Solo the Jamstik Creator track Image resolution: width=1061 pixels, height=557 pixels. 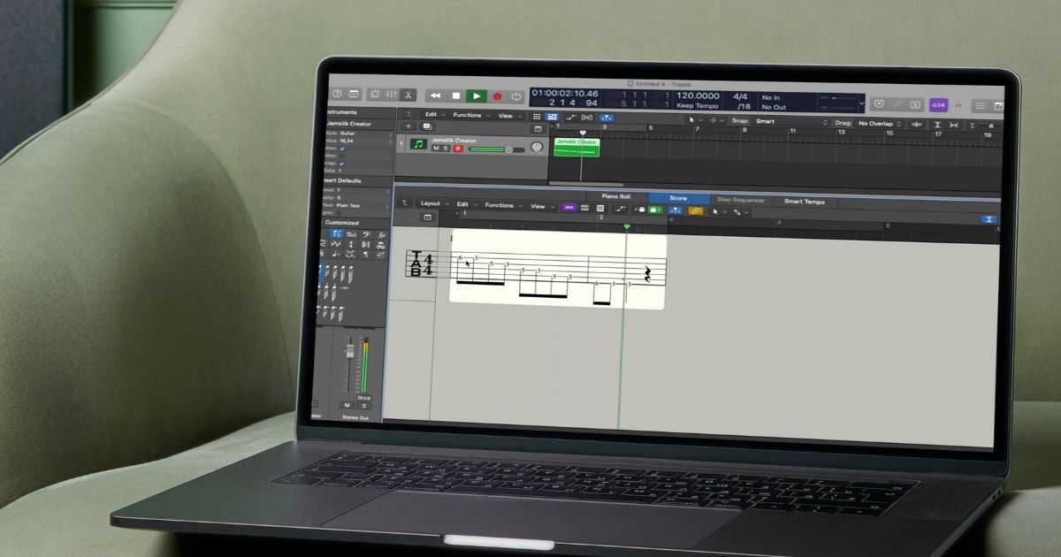447,149
